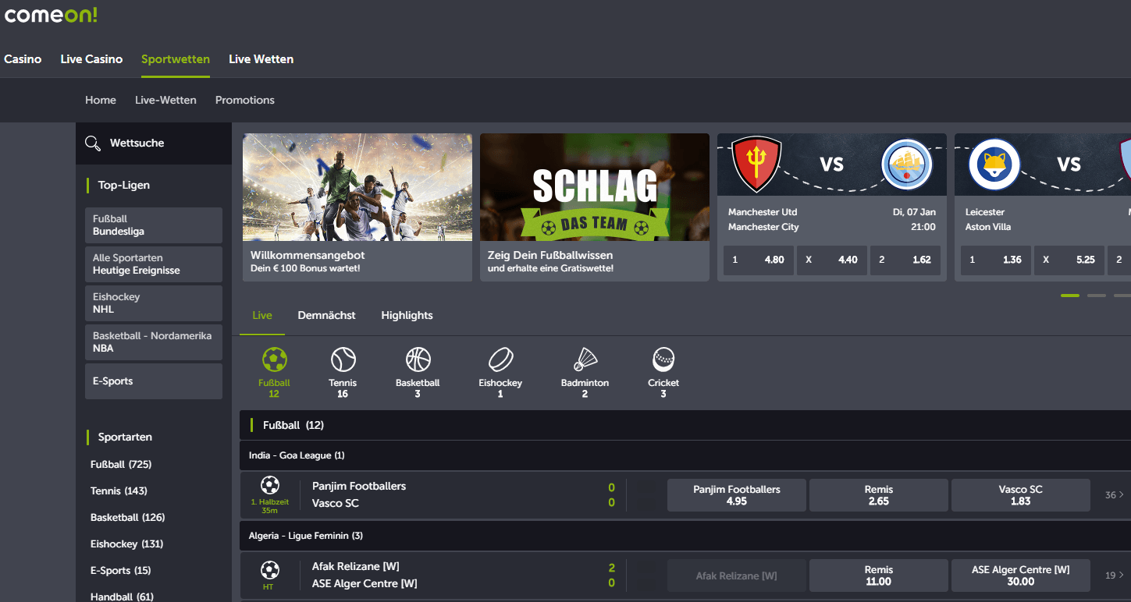Click the Leicester fox crest
The image size is (1131, 602).
pos(994,165)
